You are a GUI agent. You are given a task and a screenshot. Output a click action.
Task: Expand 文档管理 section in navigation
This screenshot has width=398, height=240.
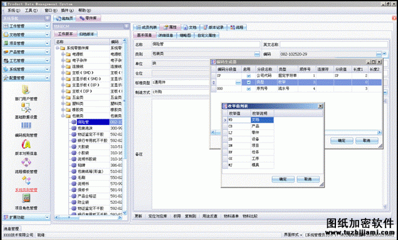coord(47,34)
